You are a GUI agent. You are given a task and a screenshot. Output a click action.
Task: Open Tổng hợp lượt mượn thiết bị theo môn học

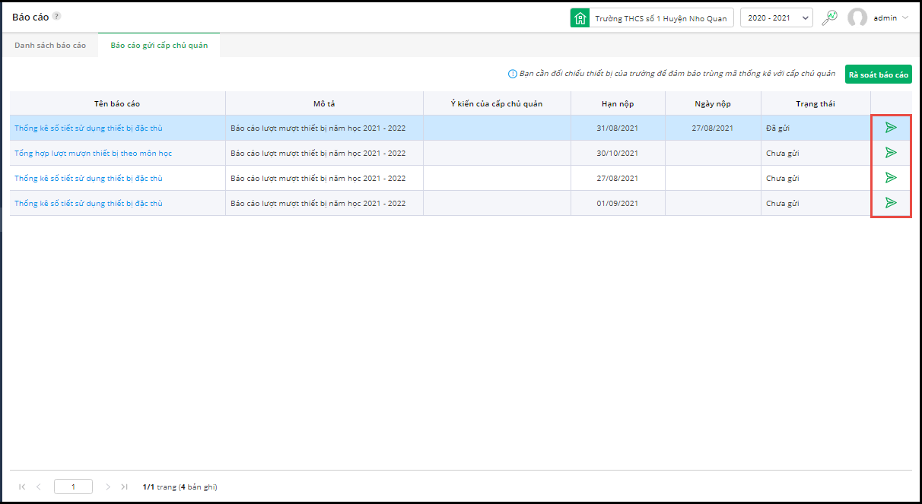(93, 153)
